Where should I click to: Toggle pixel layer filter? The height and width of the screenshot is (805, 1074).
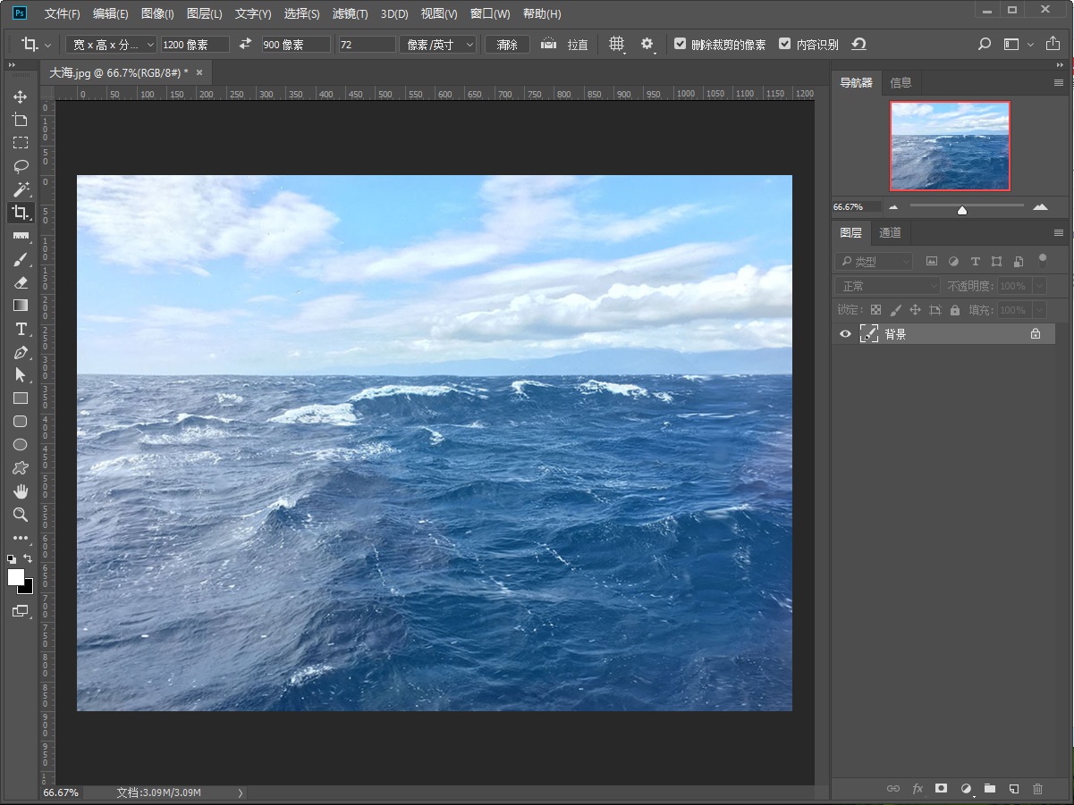[x=932, y=262]
